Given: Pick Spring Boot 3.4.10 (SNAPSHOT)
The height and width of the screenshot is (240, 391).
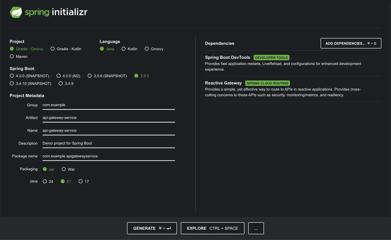Looking at the screenshot, I should (x=31, y=83).
